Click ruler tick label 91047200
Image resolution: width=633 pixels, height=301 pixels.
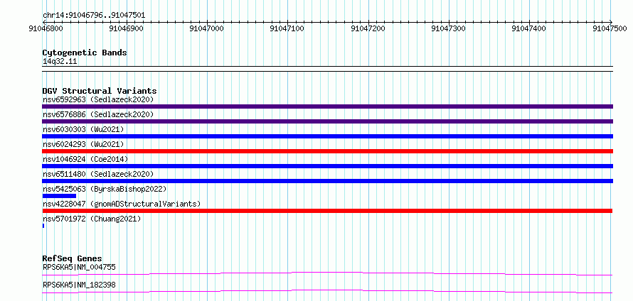click(x=368, y=28)
